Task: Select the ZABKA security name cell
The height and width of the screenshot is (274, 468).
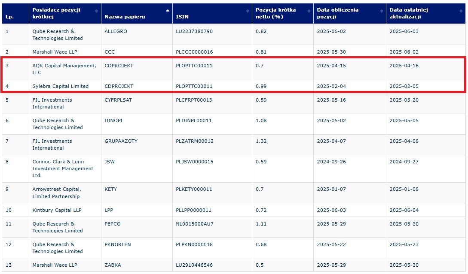Action: 113,265
